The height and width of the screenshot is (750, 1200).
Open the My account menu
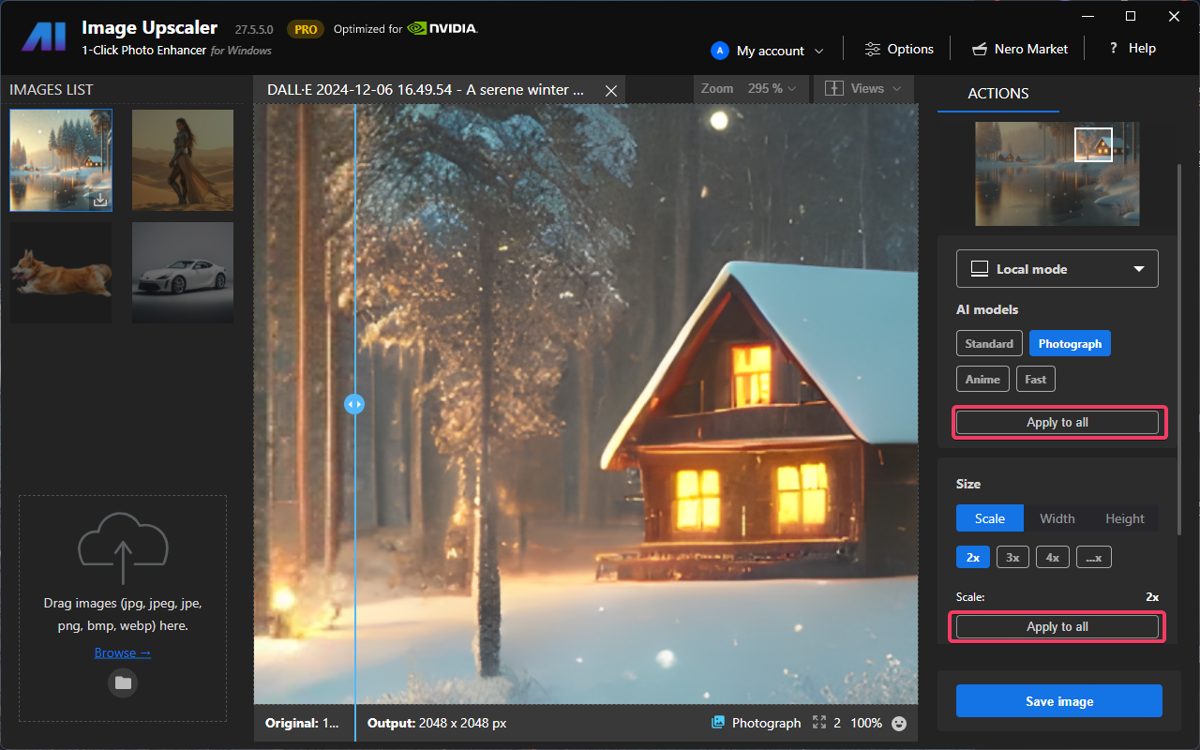[x=768, y=51]
